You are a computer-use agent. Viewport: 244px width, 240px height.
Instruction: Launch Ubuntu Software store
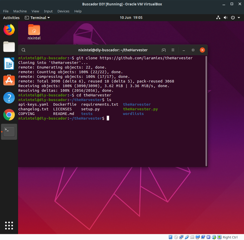9,80
